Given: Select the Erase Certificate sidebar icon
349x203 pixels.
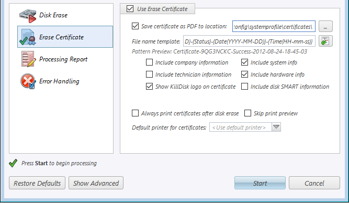Looking at the screenshot, I should pos(28,37).
